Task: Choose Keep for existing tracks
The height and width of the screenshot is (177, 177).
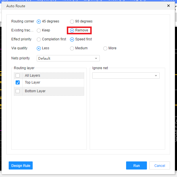Action: pyautogui.click(x=39, y=30)
